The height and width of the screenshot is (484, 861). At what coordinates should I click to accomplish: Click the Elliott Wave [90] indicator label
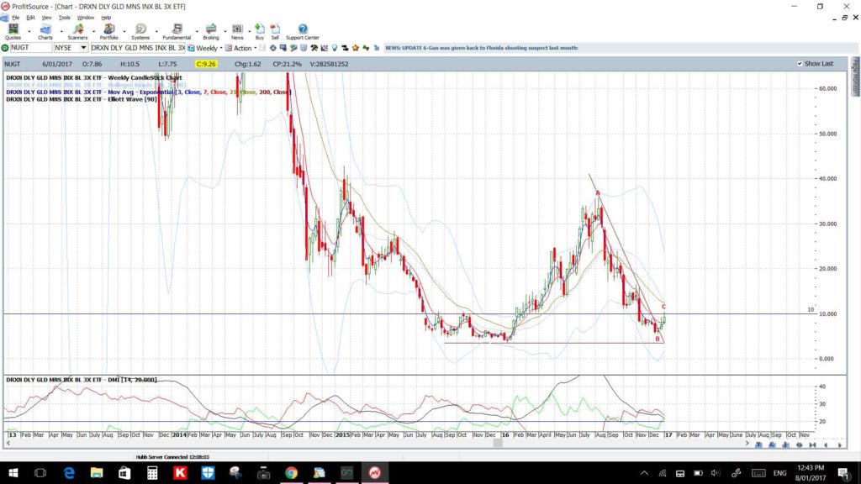point(82,99)
